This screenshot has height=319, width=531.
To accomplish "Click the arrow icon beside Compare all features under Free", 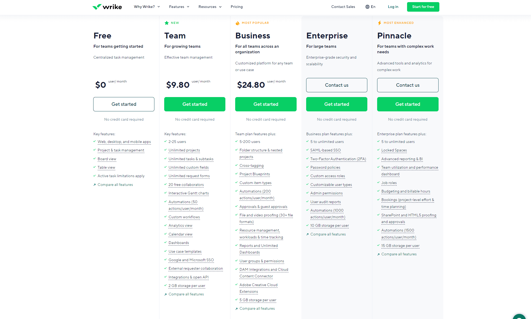I will point(95,185).
